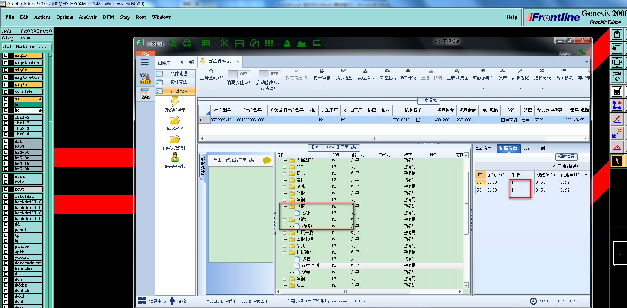Toggle the svia layer checkbox
Screen dimensions: 627x308
click(5, 176)
